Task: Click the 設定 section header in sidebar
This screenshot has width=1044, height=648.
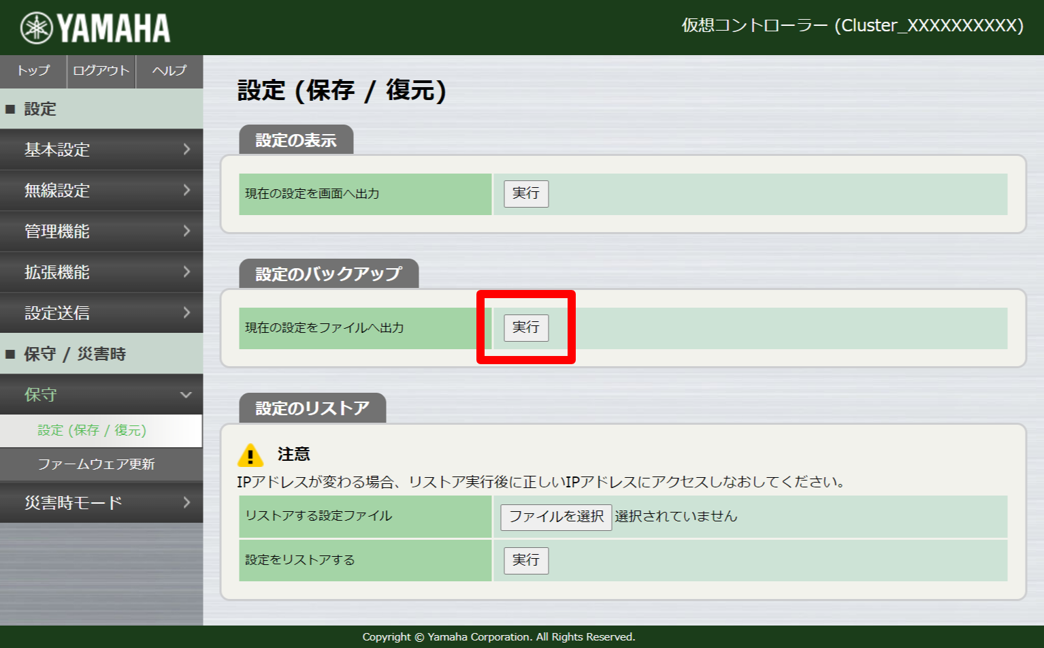Action: 101,109
